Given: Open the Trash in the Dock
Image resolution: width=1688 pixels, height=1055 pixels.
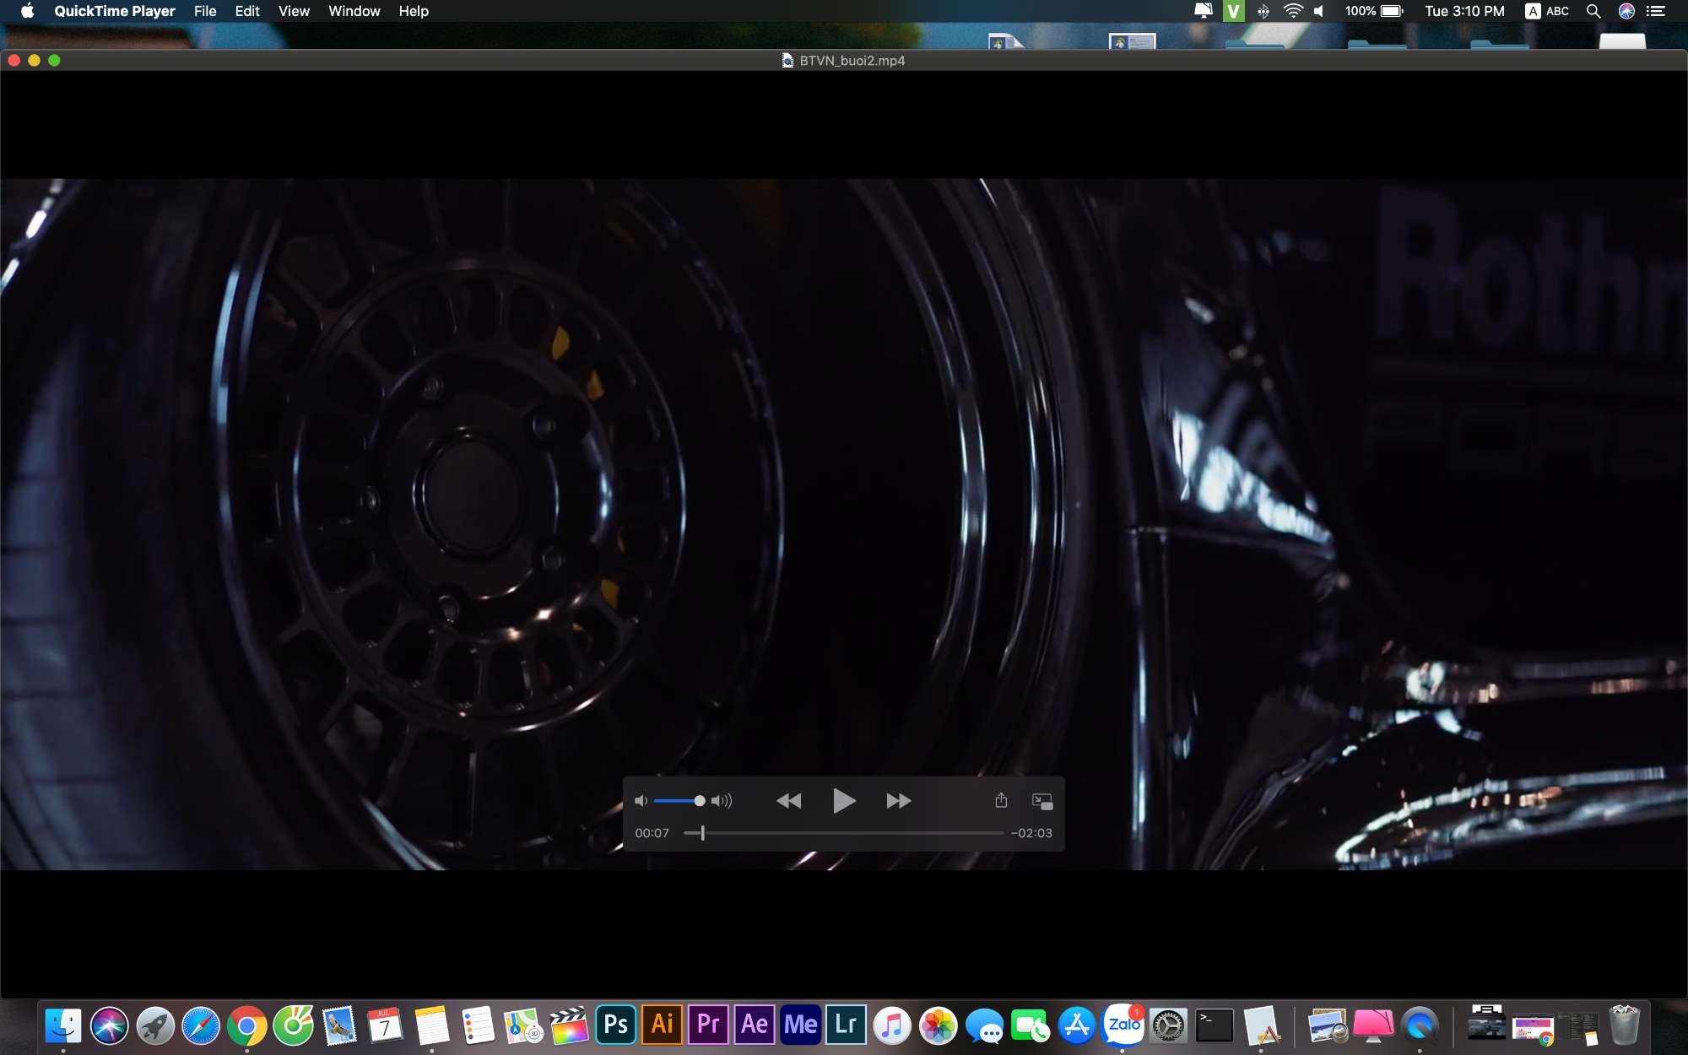Looking at the screenshot, I should [1624, 1025].
